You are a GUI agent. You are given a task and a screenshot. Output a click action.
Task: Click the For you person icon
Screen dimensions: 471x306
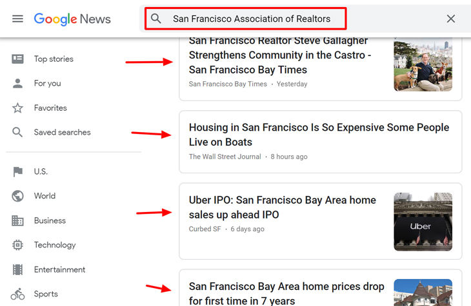(17, 83)
